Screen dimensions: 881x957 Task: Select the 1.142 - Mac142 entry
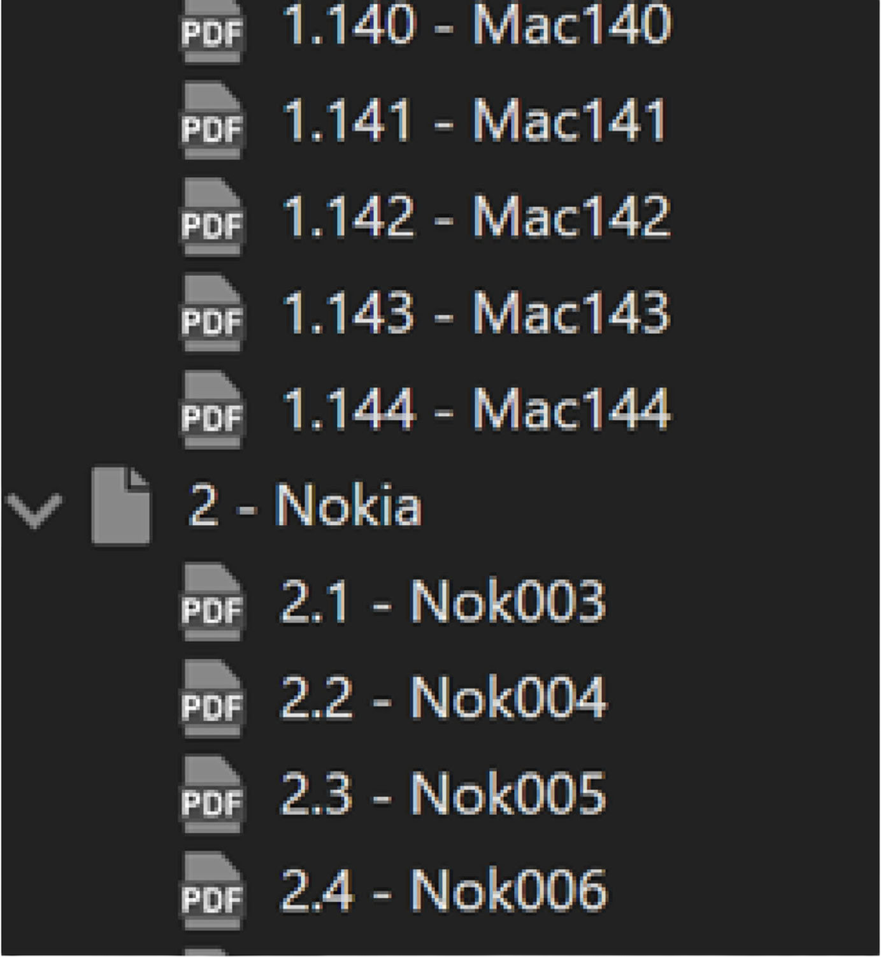[x=476, y=217]
